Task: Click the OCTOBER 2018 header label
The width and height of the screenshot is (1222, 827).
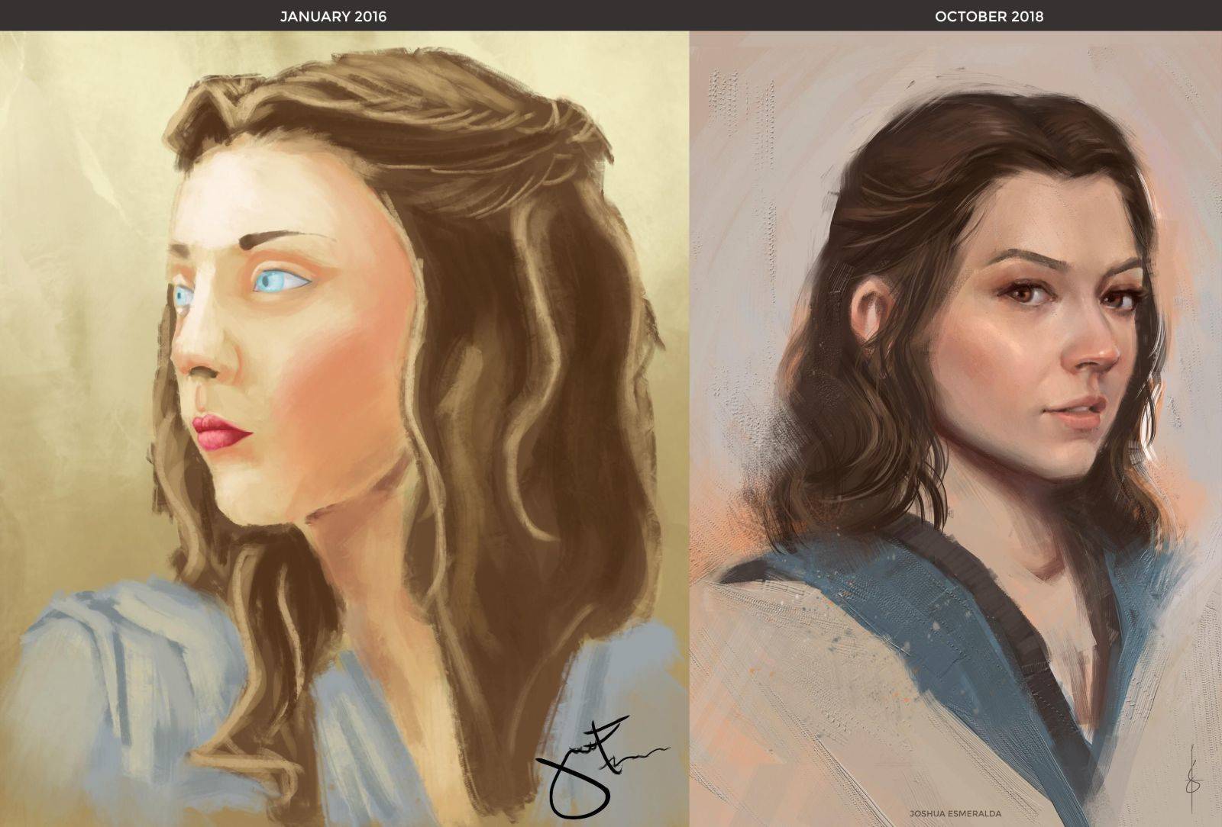Action: 988,16
